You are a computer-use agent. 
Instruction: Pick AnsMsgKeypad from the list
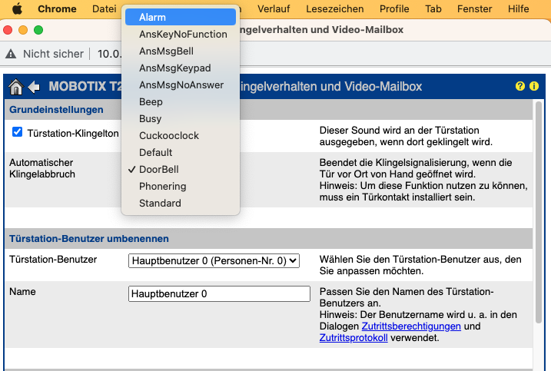[181, 68]
